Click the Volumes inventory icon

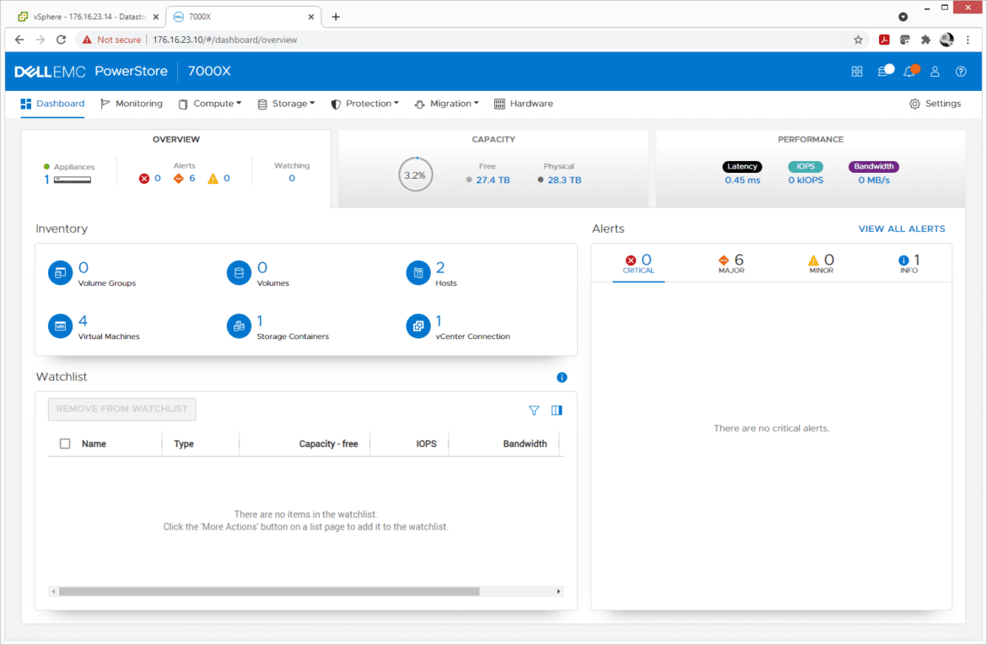pyautogui.click(x=239, y=273)
